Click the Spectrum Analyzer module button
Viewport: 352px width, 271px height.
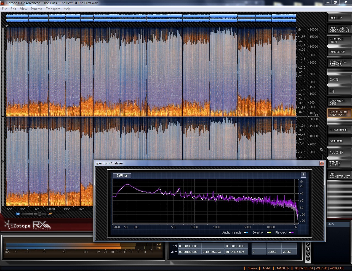click(x=339, y=113)
